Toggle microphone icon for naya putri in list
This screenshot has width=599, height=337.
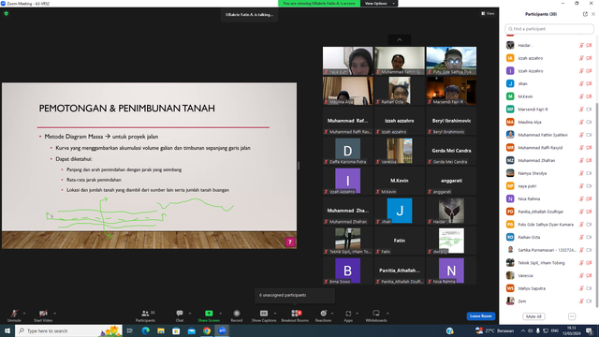(581, 186)
